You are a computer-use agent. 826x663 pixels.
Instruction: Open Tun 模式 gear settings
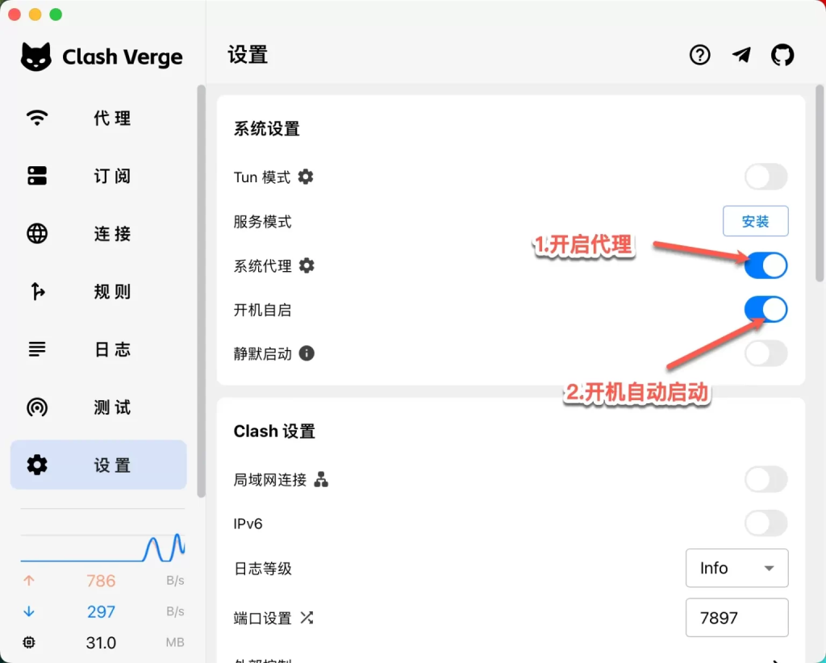(307, 177)
